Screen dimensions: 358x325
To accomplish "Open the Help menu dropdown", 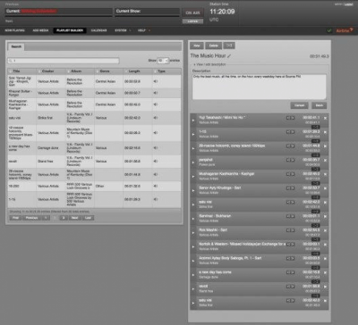I will (144, 30).
